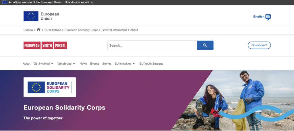Click the European Solidarity Corps logo banner

(x=50, y=87)
